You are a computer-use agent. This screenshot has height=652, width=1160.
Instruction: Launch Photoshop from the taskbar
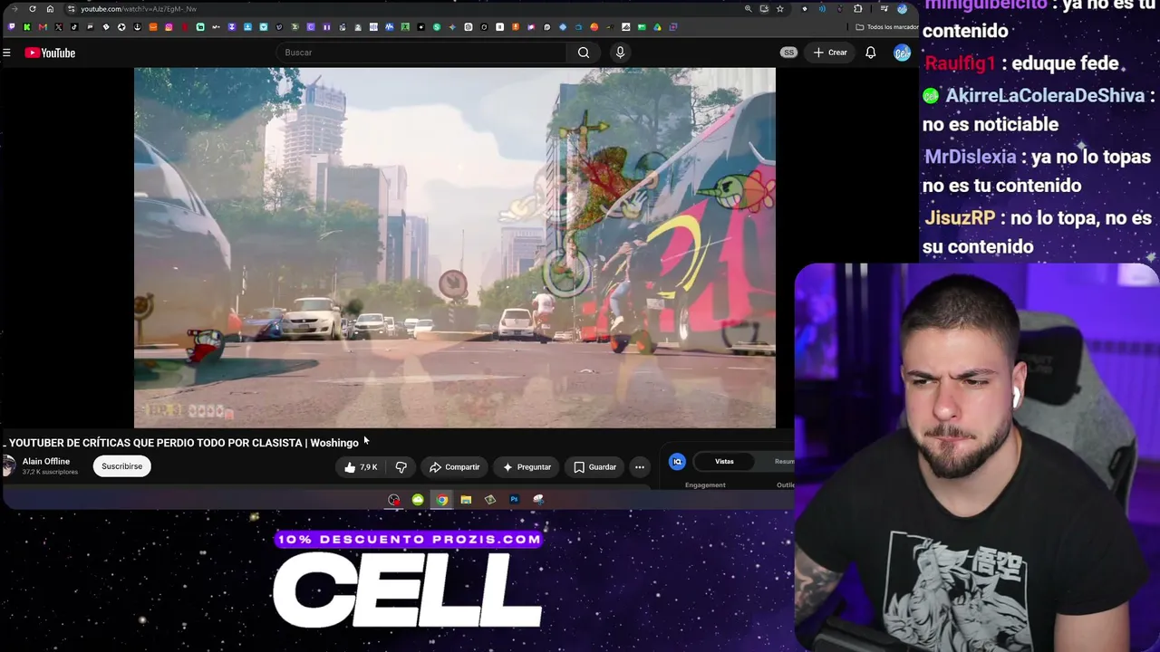coord(514,500)
